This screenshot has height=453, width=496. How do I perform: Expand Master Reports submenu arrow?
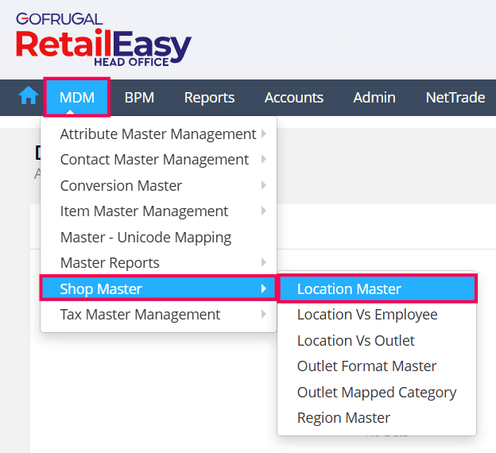tap(264, 262)
